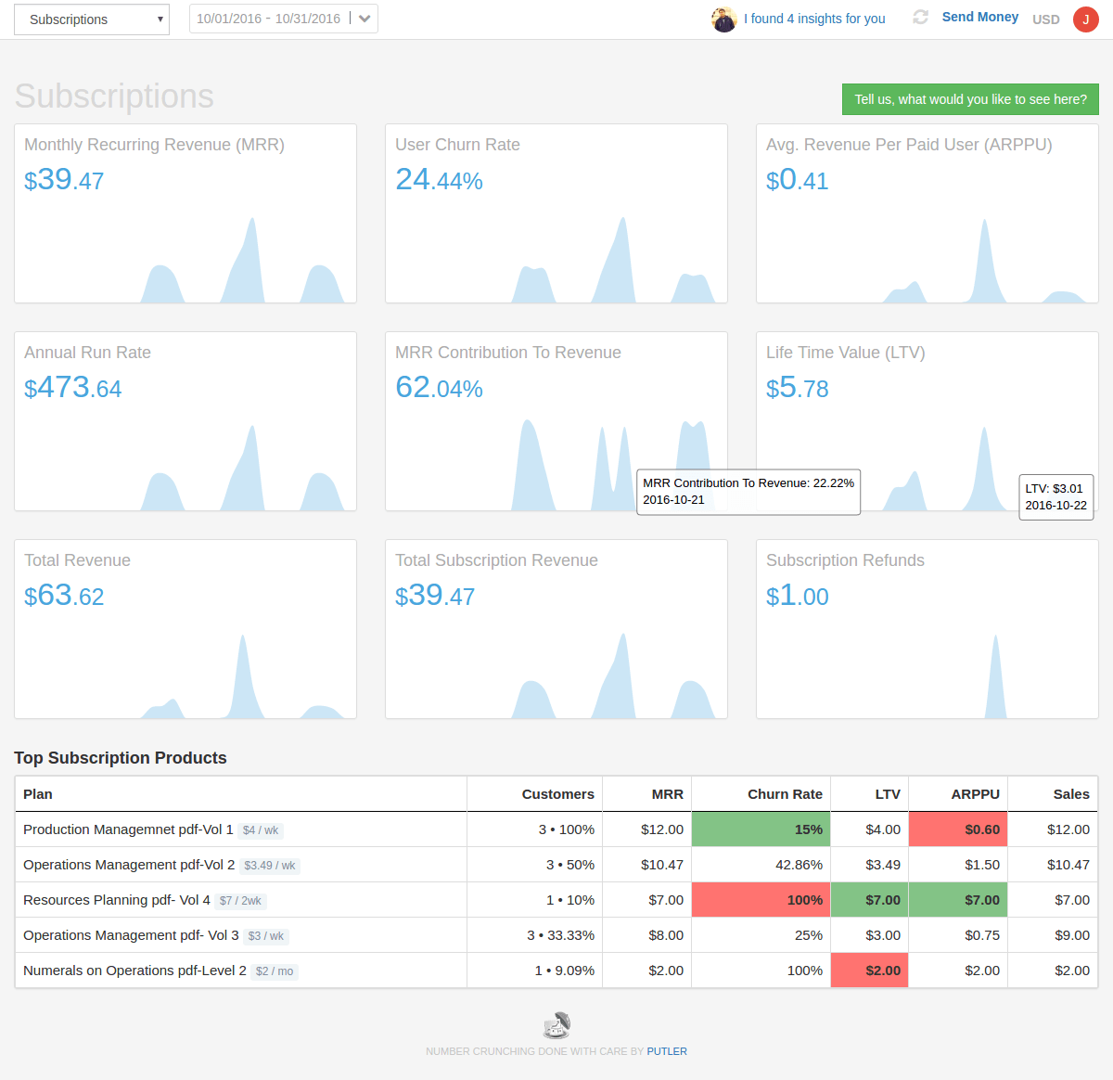The height and width of the screenshot is (1080, 1113).
Task: Click the LTV $3.01 tooltip box
Action: coord(1056,496)
